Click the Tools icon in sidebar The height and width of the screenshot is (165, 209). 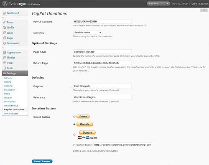[x=5, y=68]
